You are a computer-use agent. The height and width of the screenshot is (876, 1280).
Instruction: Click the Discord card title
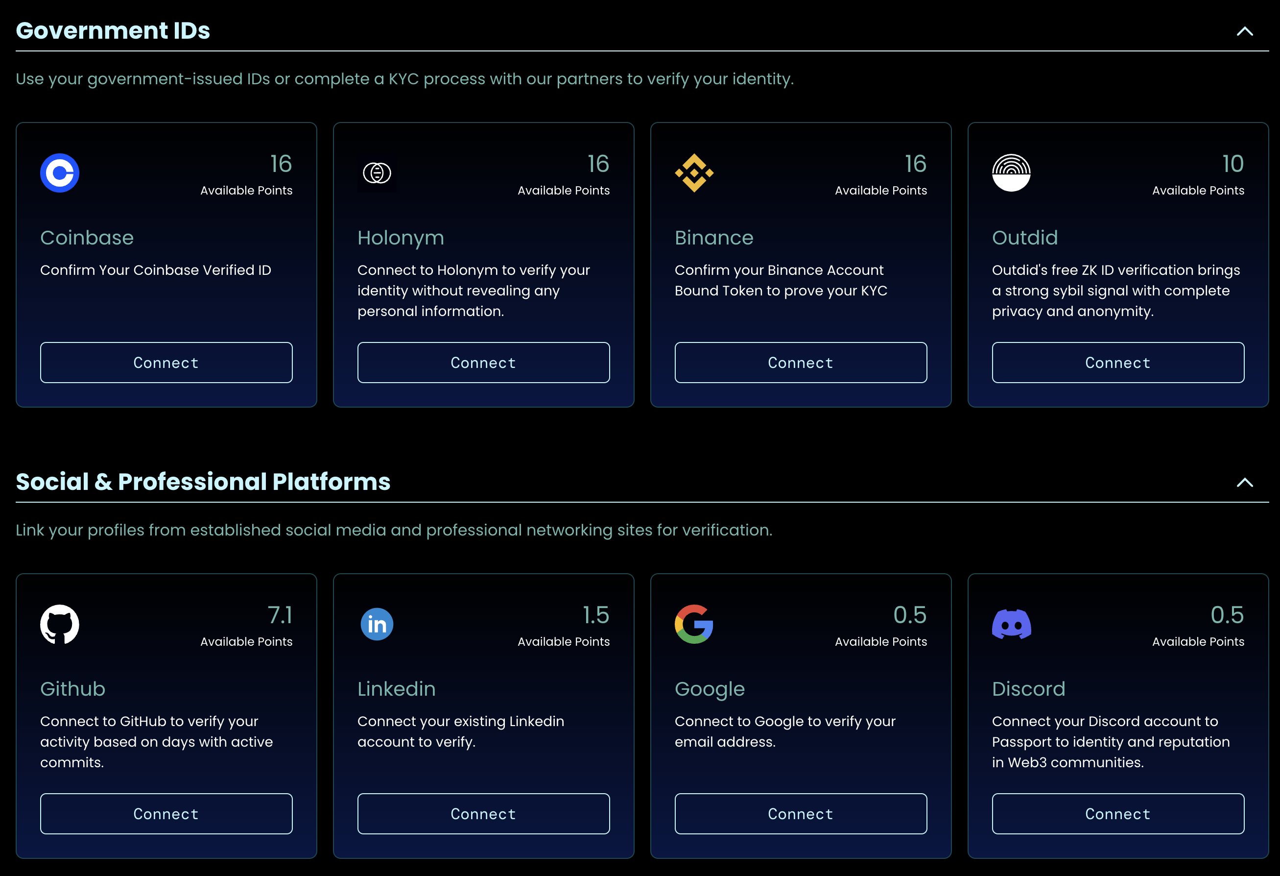(1028, 689)
